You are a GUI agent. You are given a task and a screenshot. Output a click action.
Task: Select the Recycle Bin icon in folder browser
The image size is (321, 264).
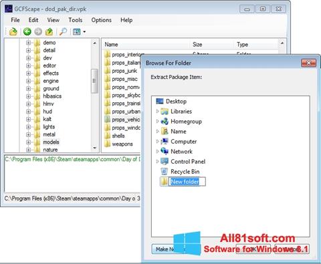[165, 172]
